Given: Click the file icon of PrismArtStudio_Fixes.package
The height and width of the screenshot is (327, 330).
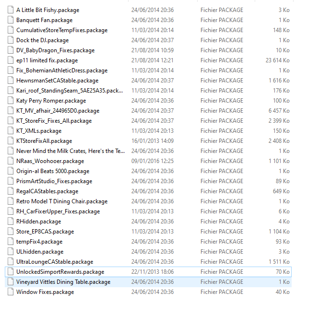Looking at the screenshot, I should click(x=11, y=181).
